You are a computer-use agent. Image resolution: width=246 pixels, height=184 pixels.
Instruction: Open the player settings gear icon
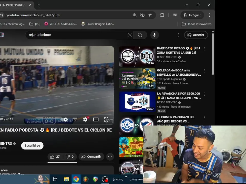pyautogui.click(x=85, y=120)
